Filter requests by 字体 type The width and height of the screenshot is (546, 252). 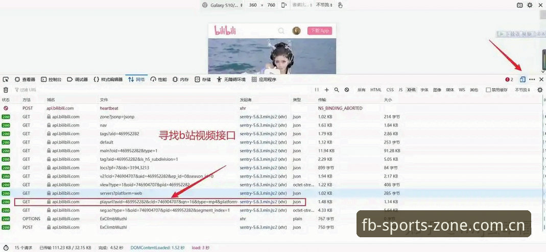coord(424,90)
